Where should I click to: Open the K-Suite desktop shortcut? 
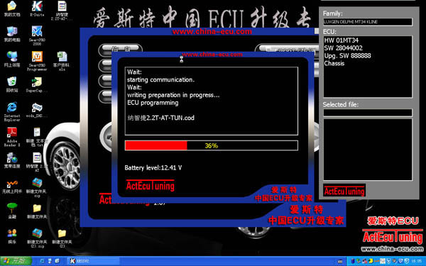[37, 9]
